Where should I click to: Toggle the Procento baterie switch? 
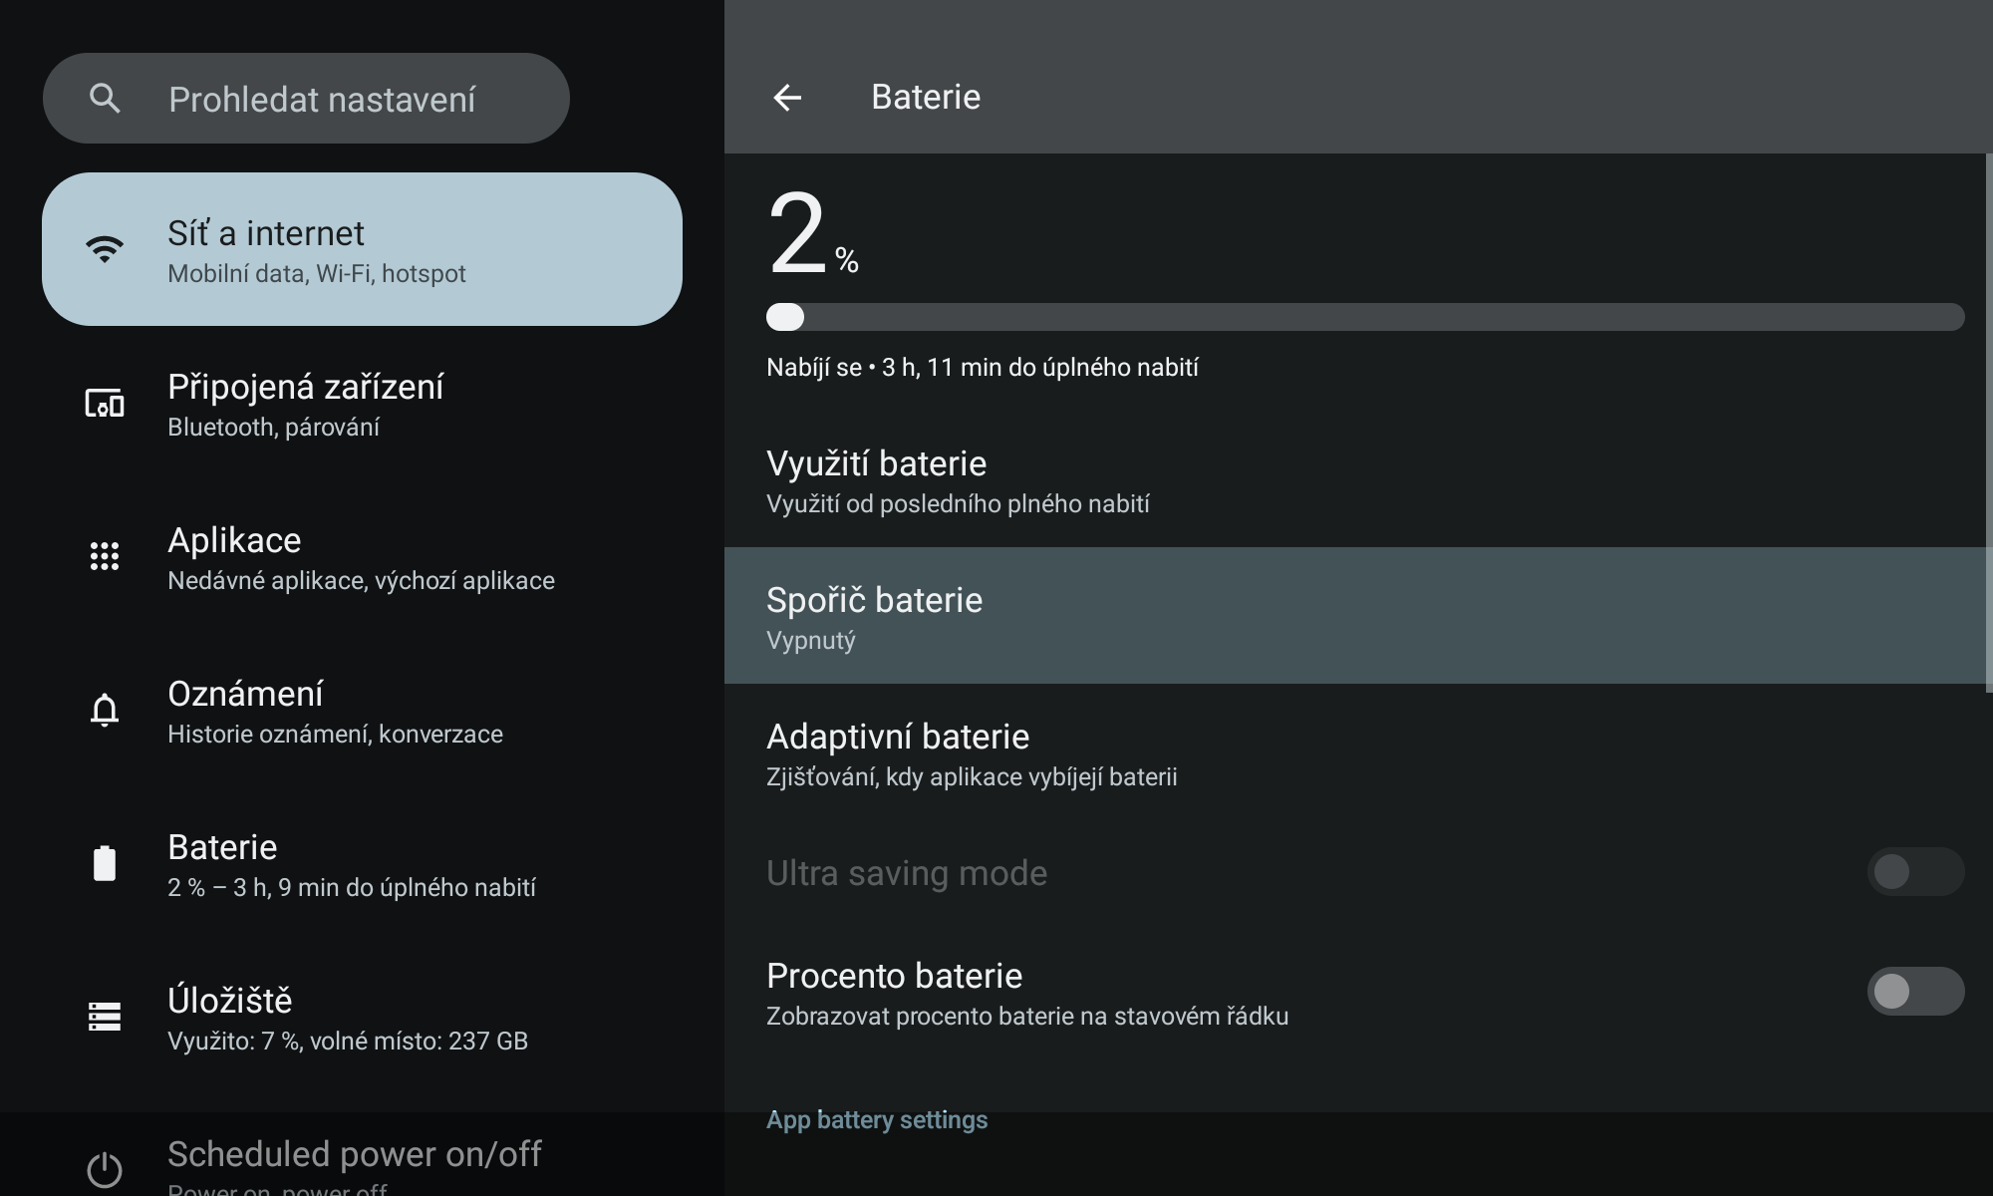pos(1914,992)
